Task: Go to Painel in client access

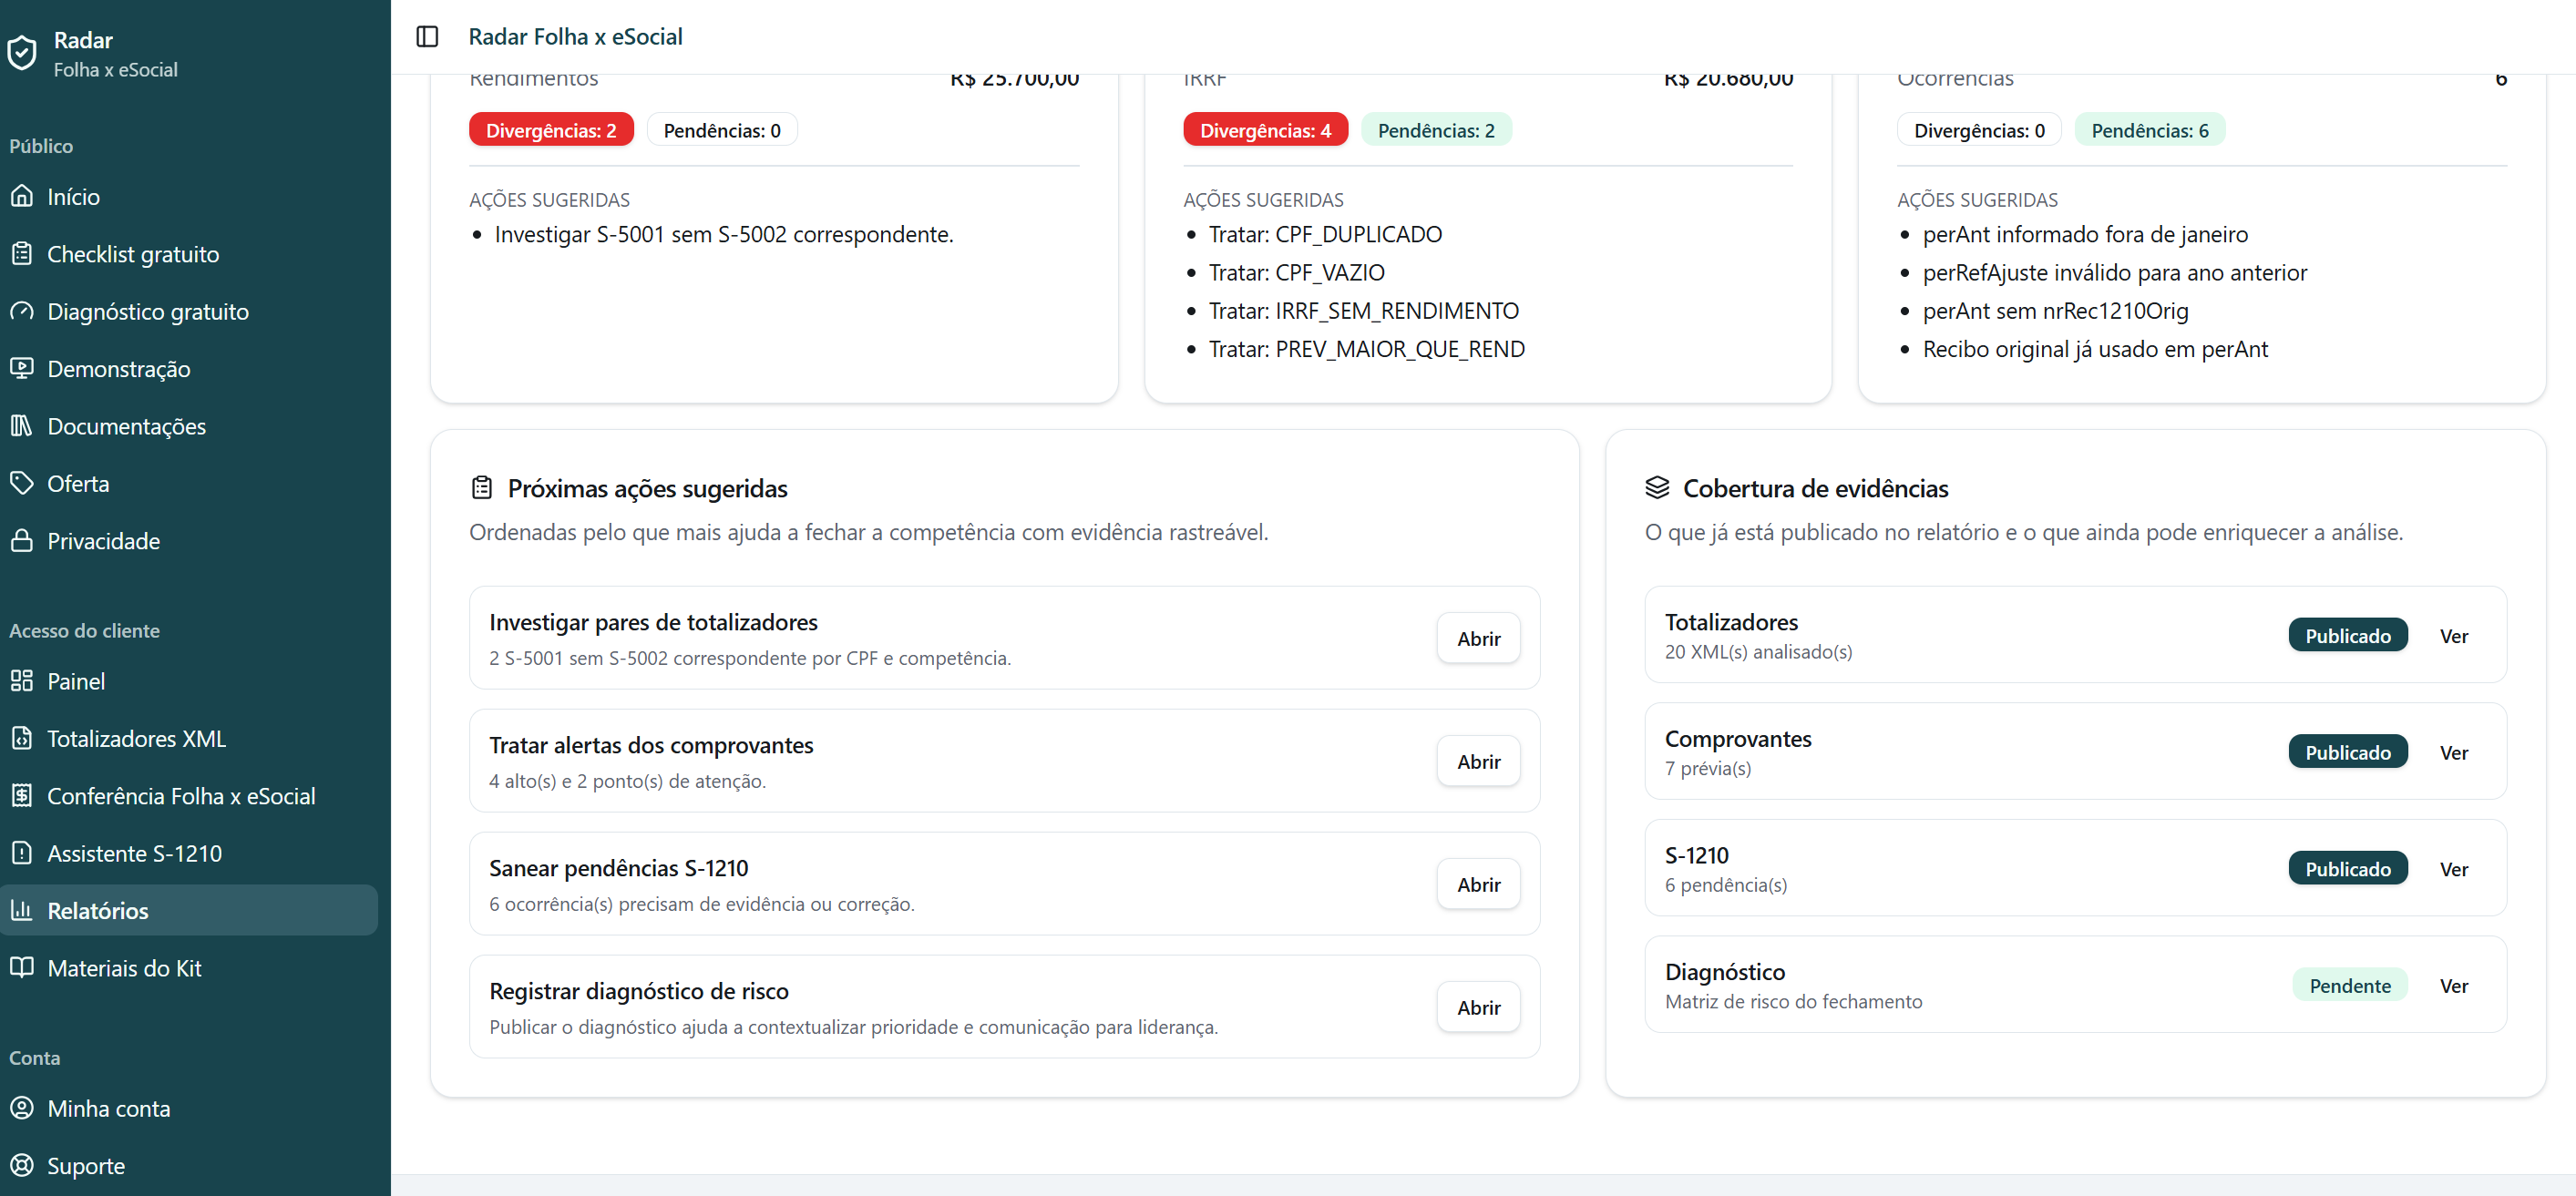Action: click(x=189, y=681)
